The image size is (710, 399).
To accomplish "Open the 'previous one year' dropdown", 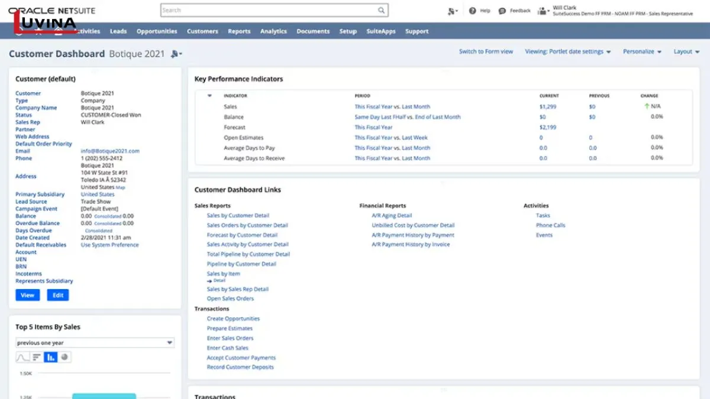I will pos(95,343).
